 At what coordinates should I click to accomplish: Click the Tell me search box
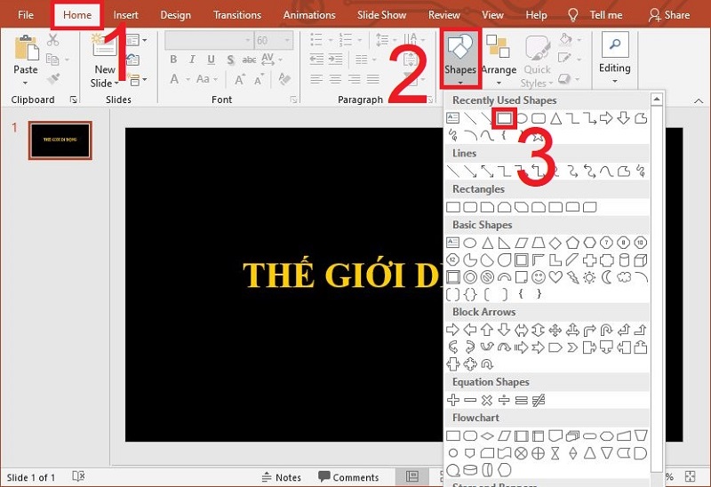pos(595,15)
